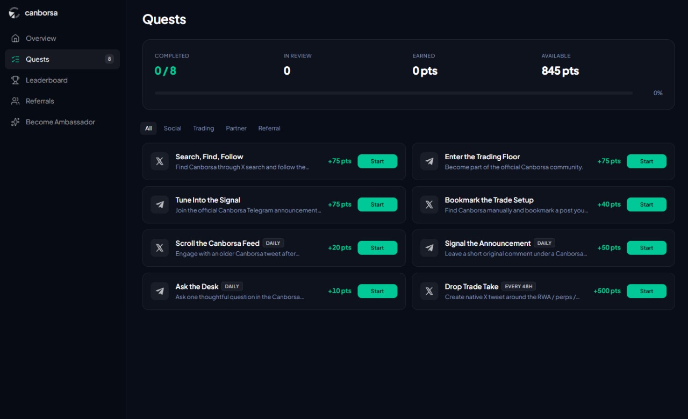Show the Referral quests tab

click(x=269, y=128)
